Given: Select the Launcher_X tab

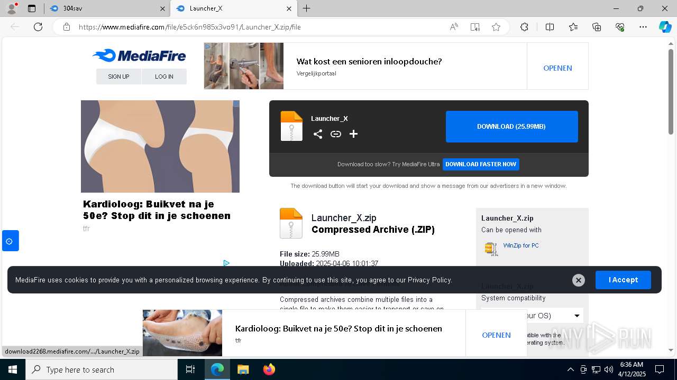Looking at the screenshot, I should (x=233, y=8).
